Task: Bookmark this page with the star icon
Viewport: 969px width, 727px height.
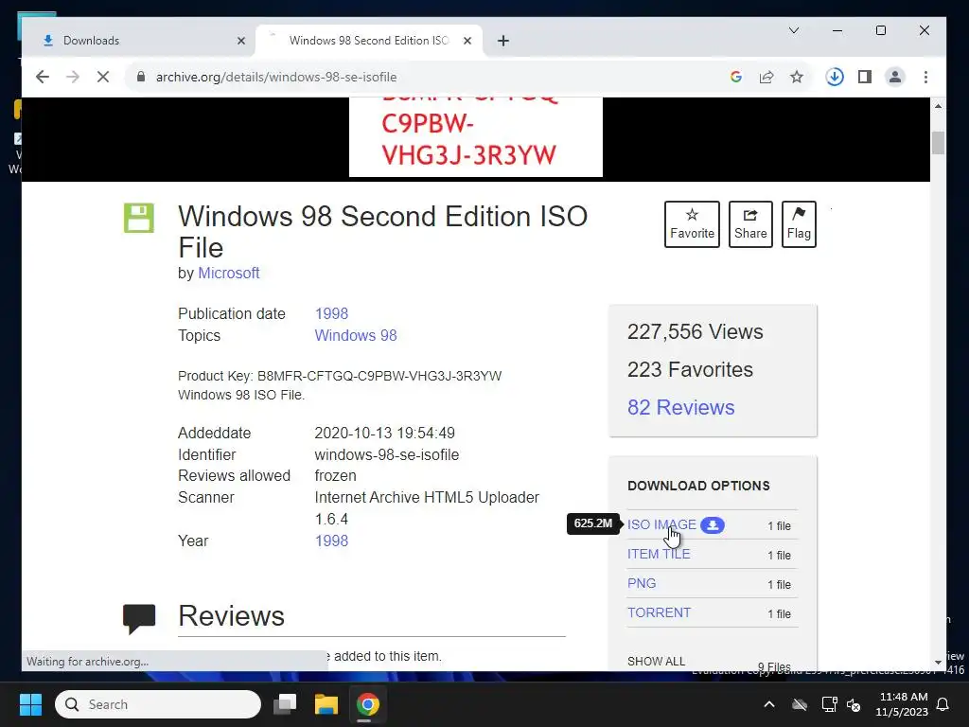Action: (797, 77)
